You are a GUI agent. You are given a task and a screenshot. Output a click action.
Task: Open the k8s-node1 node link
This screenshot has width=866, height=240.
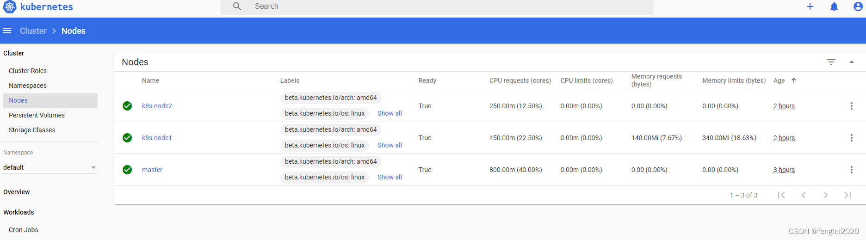(157, 138)
